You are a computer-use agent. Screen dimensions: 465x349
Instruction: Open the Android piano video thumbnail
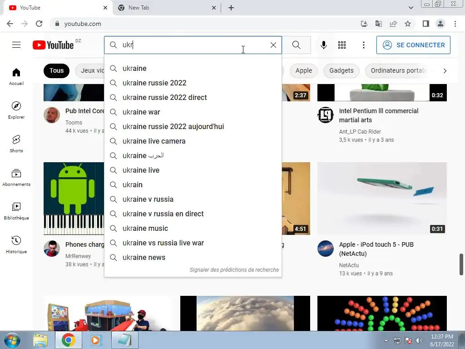(x=74, y=198)
